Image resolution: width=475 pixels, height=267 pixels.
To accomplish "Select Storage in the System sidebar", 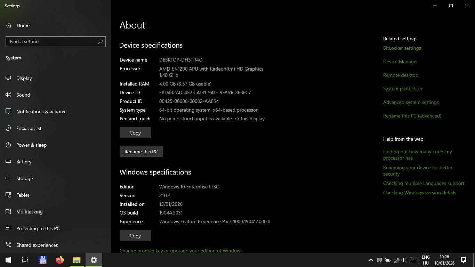I will 56,178.
